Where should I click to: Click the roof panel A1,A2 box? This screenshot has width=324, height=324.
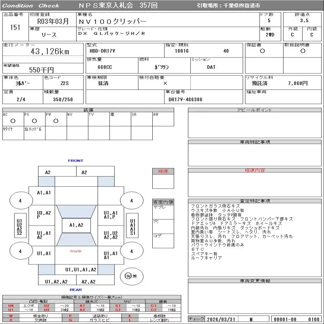76,225
